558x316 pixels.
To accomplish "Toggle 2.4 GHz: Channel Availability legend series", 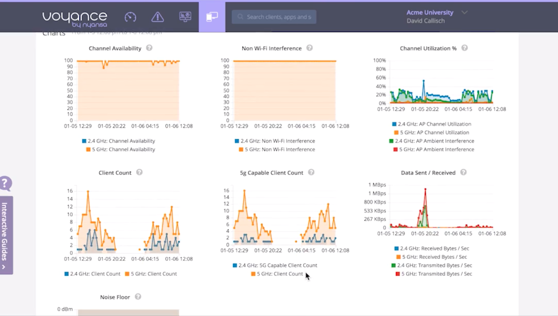I will 118,141.
